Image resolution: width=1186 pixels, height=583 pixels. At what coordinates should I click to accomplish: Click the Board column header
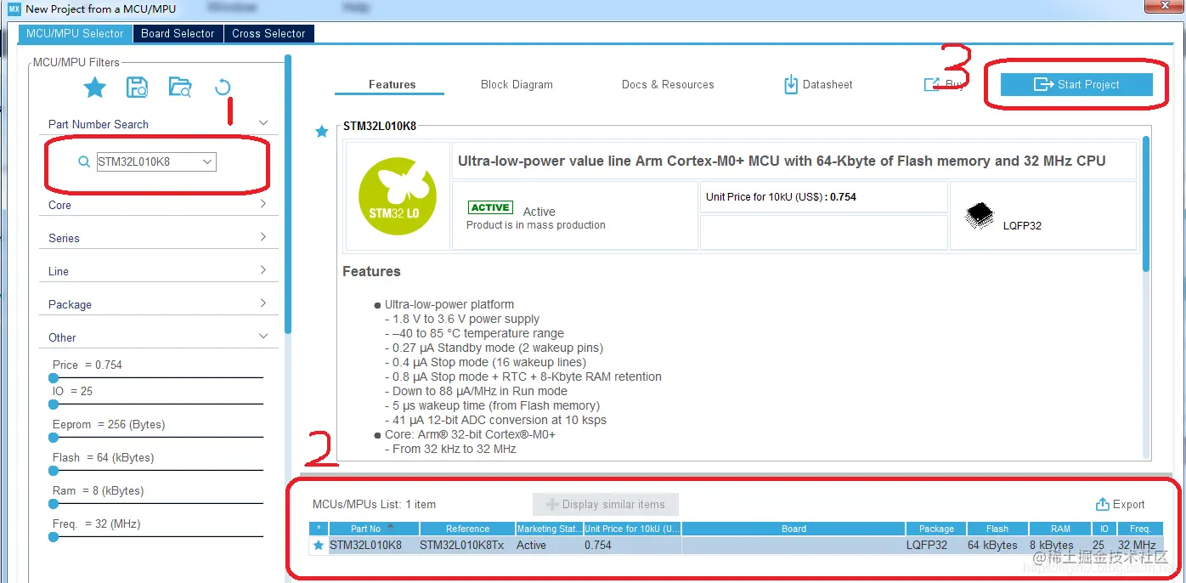coord(793,529)
